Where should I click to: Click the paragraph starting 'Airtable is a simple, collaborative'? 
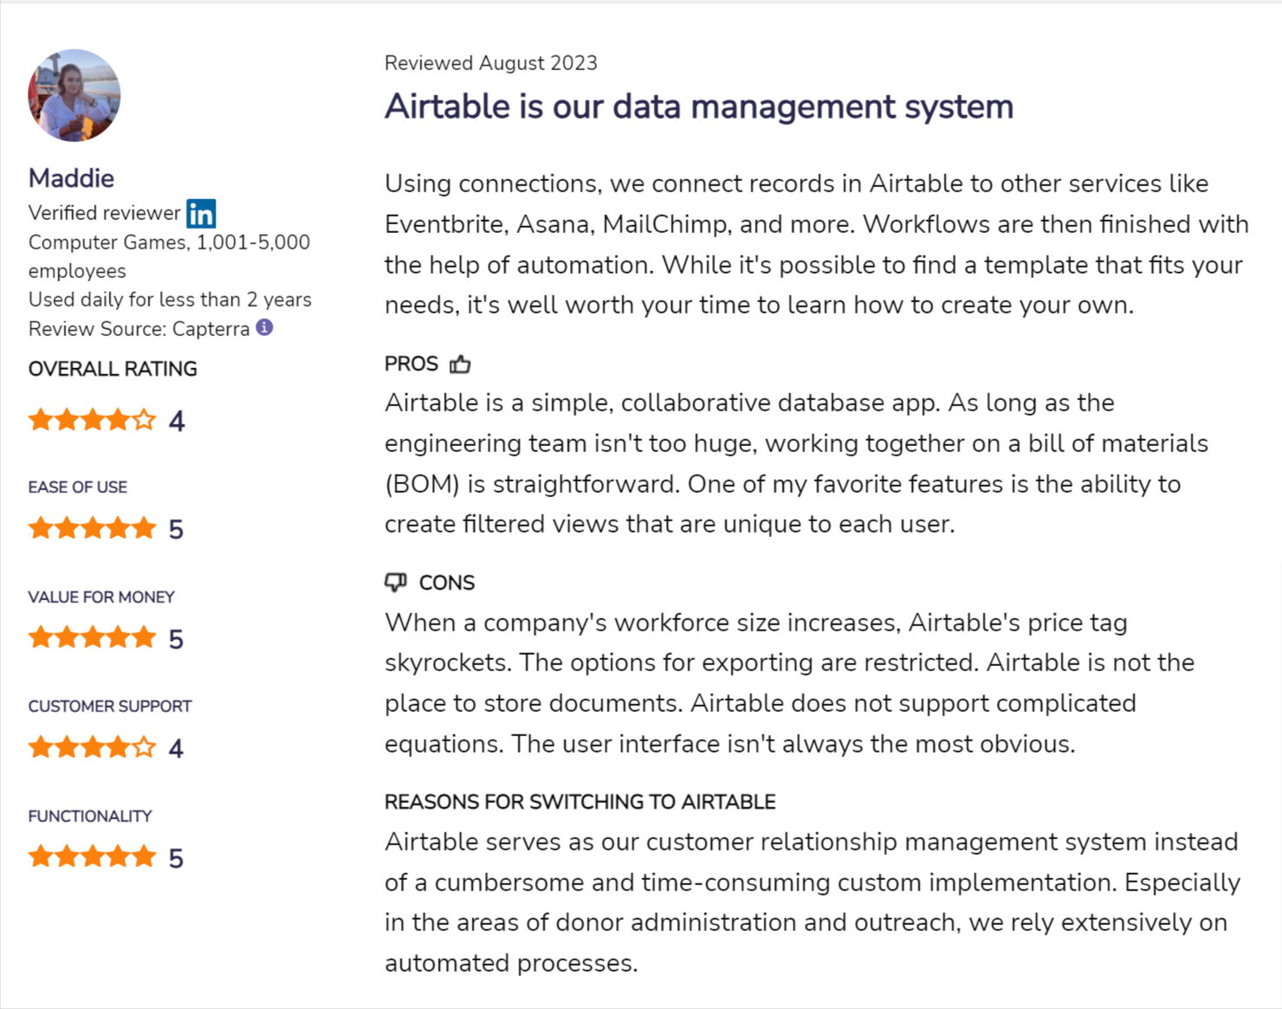(797, 463)
